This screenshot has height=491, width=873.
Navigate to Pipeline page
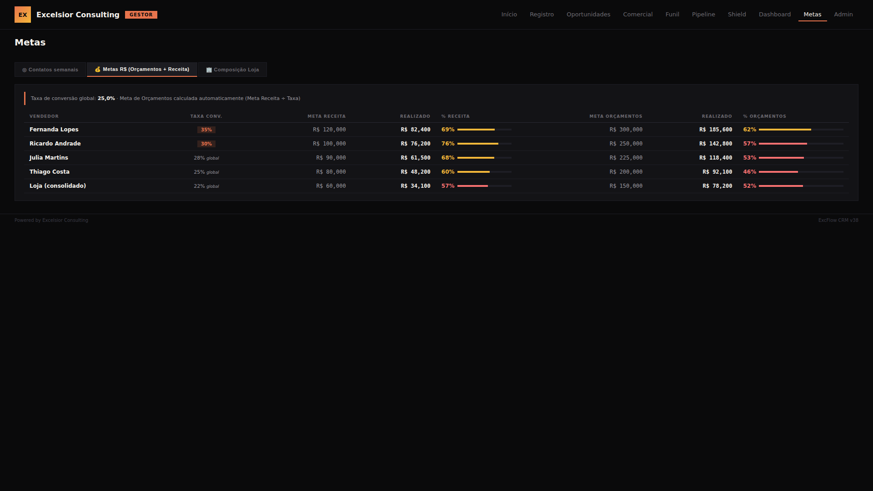[x=703, y=15]
